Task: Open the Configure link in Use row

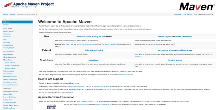Action: click(x=96, y=36)
